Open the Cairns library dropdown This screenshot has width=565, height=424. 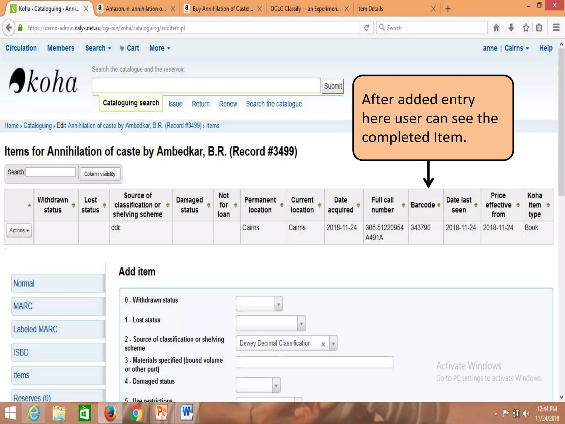[516, 48]
